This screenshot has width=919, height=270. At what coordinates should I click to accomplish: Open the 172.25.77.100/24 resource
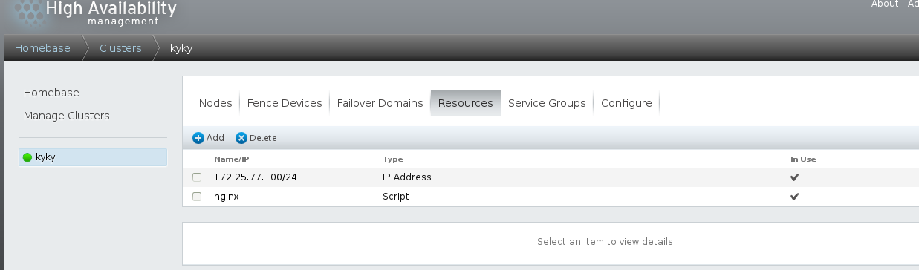pyautogui.click(x=255, y=177)
